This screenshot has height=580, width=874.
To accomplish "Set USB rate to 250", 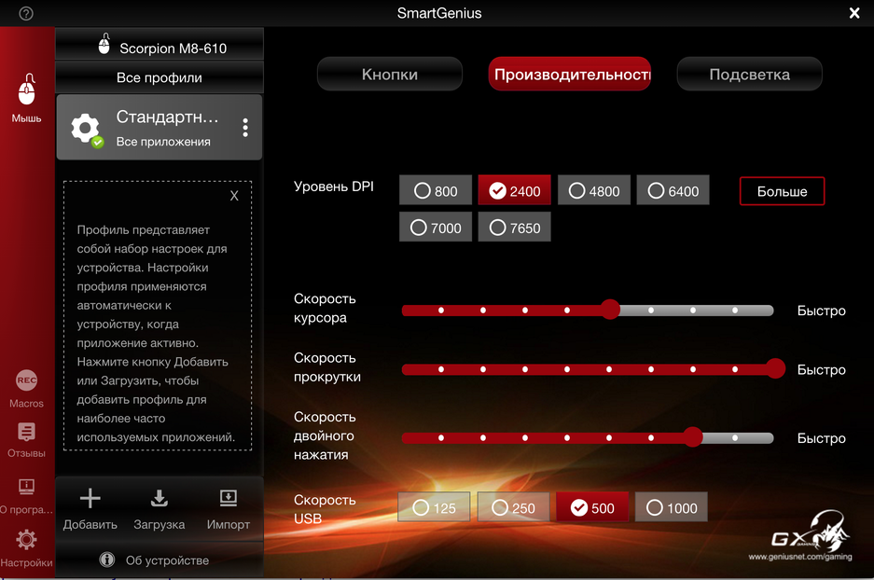I will (513, 507).
